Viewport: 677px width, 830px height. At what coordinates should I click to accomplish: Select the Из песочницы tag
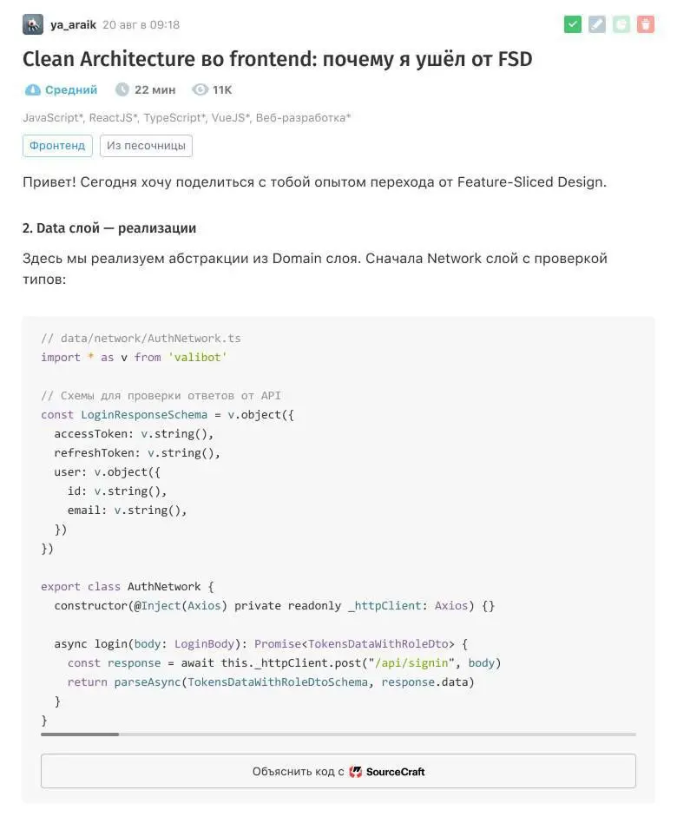point(146,146)
